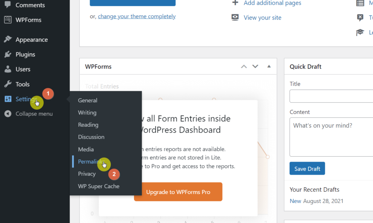The width and height of the screenshot is (373, 223).
Task: Select Discussion in the Settings submenu
Action: pos(91,137)
